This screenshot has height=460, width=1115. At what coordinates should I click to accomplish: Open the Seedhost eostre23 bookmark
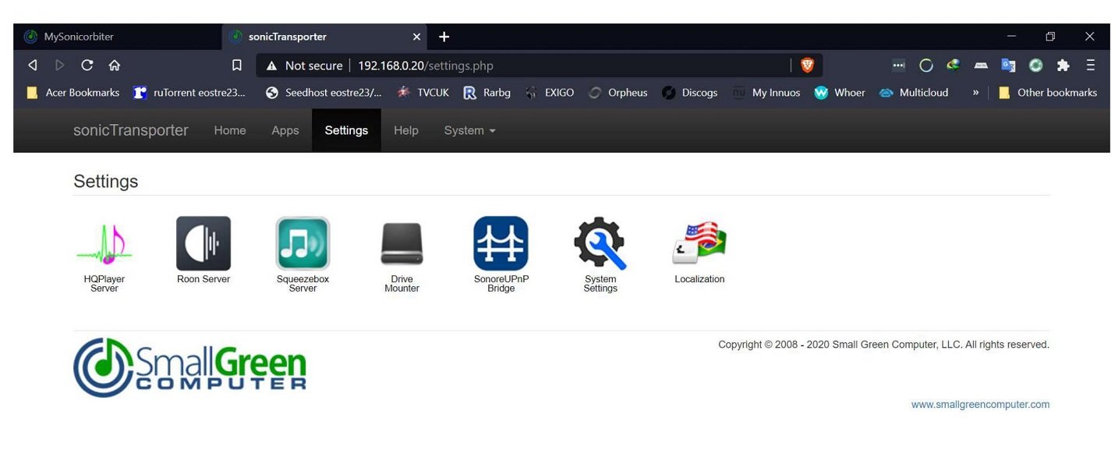(324, 92)
